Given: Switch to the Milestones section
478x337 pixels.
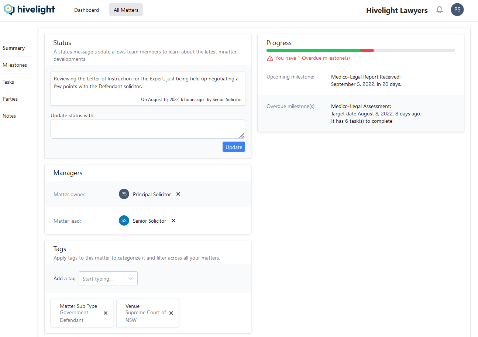Looking at the screenshot, I should (x=15, y=65).
